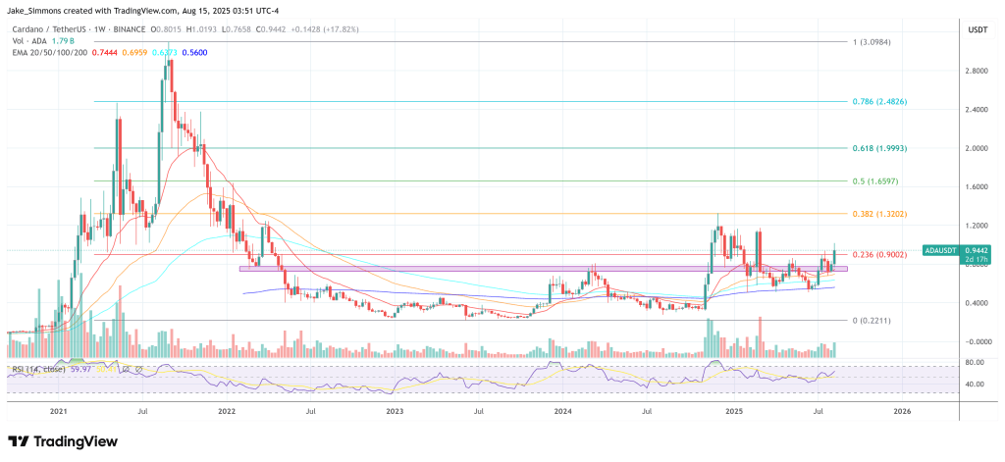
Task: Click the 2024 label on the time axis
Action: 562,411
